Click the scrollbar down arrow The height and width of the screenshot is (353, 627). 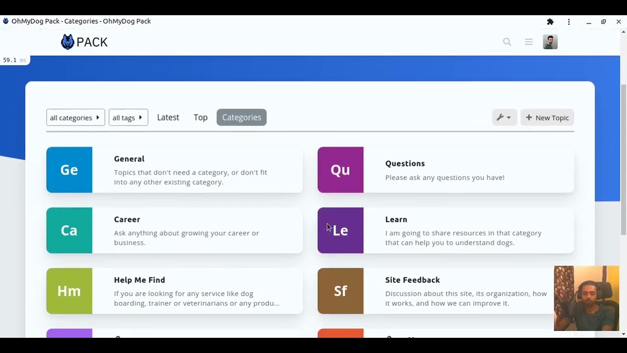[624, 334]
